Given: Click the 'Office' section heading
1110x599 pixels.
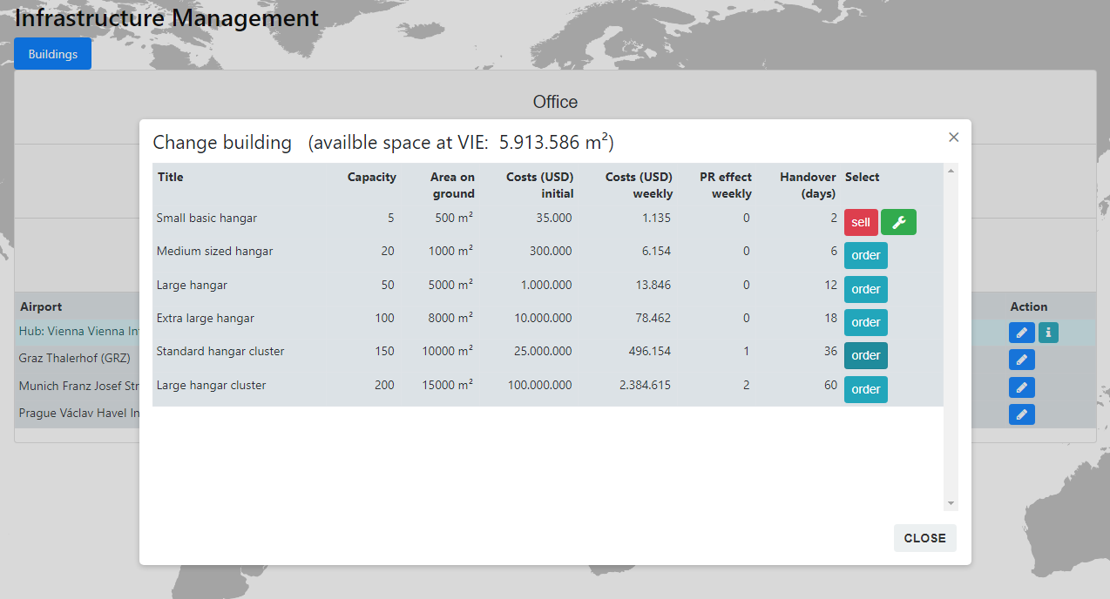Looking at the screenshot, I should [555, 102].
